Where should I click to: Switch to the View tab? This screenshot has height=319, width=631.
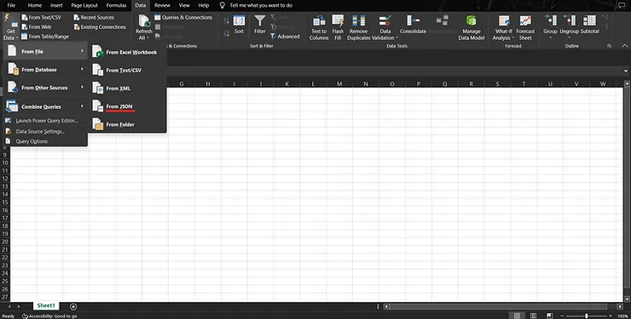[x=184, y=5]
